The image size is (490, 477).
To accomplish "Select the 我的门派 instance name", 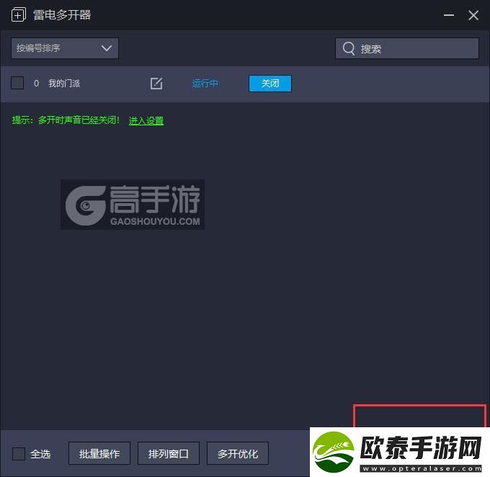I will (64, 84).
